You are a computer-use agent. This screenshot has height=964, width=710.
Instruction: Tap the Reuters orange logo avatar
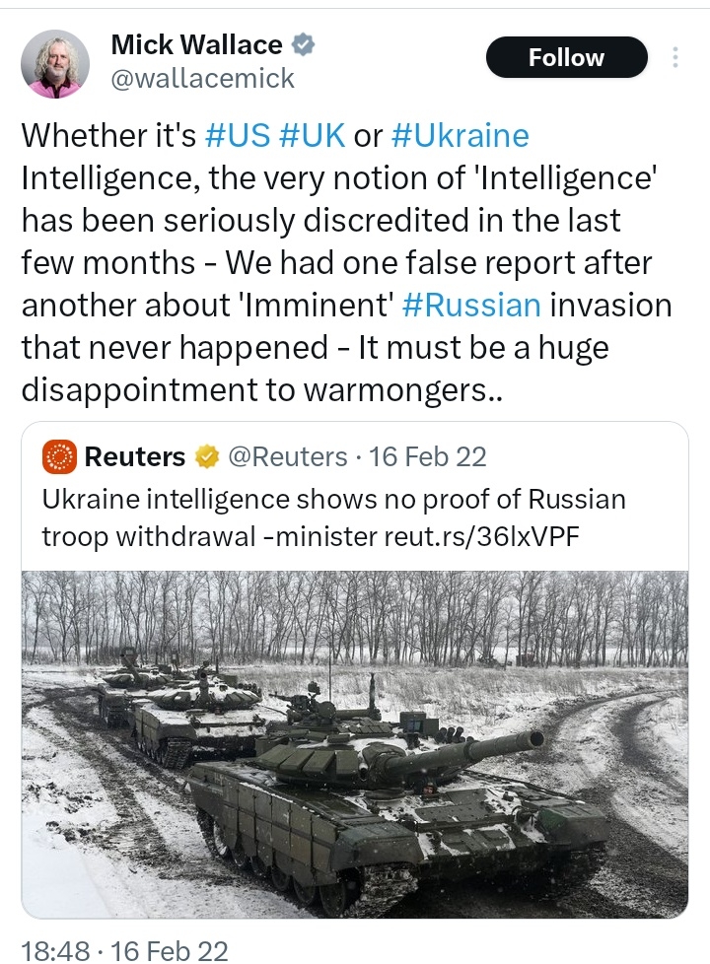(x=61, y=456)
